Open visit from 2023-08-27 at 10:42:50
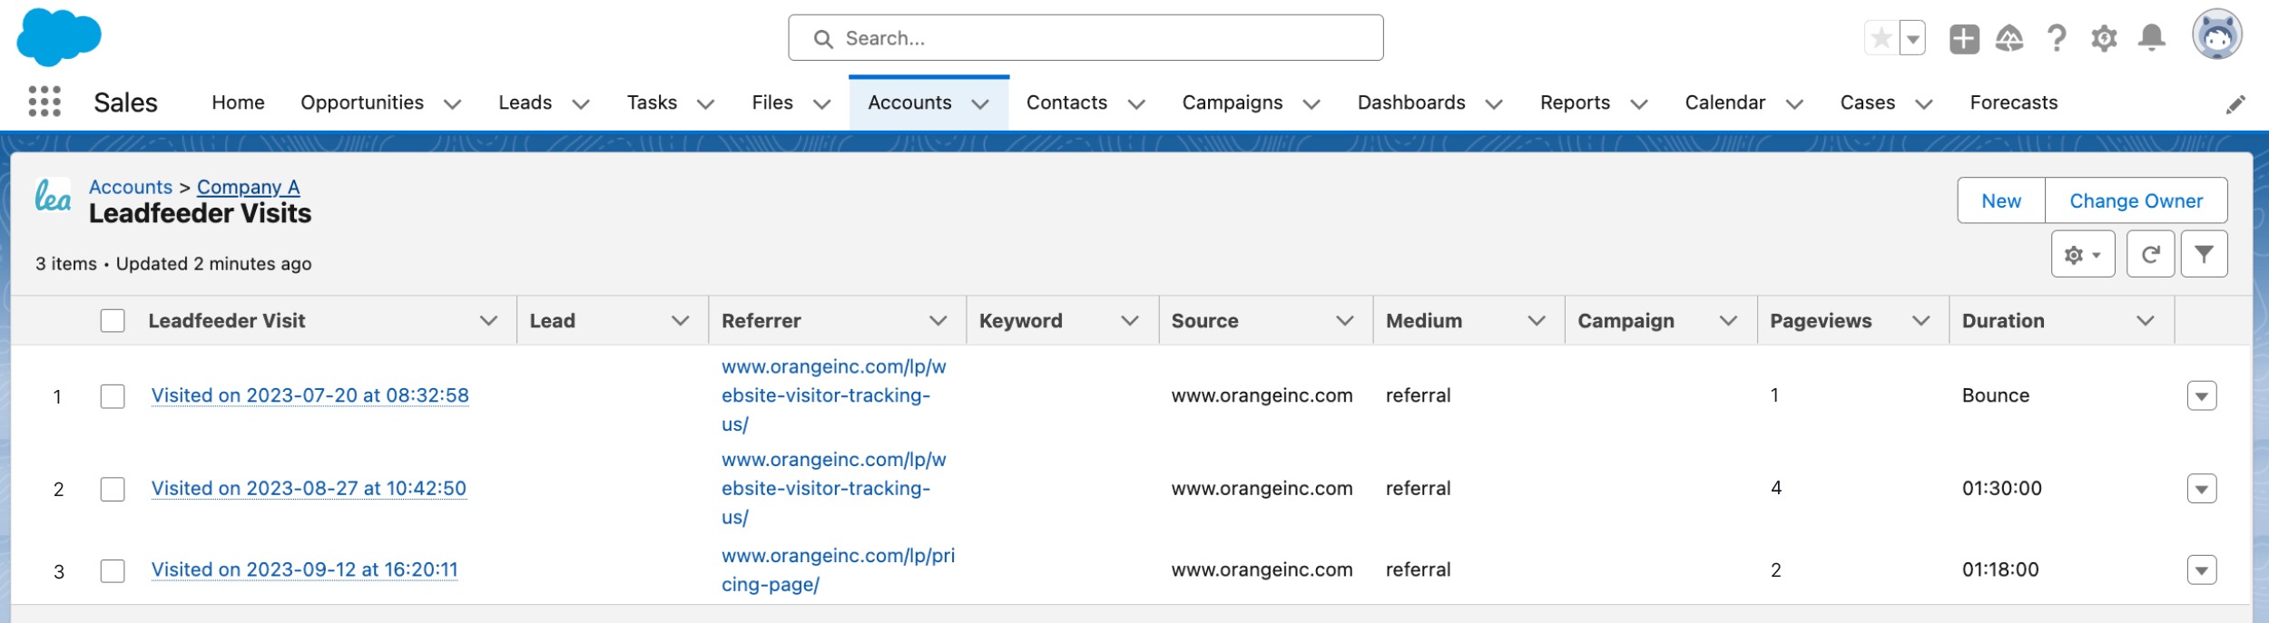 pos(309,488)
